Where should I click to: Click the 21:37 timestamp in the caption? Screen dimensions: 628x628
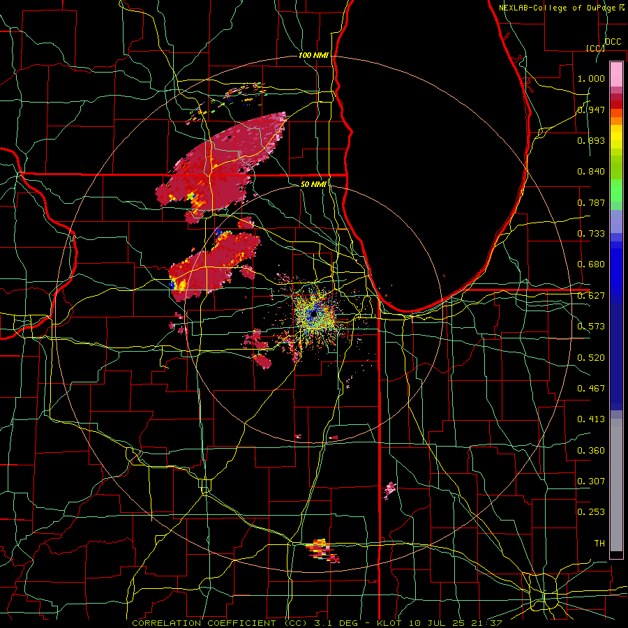(486, 623)
